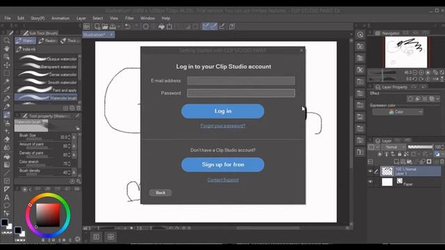
Task: Open the Contact Support link
Action: (x=222, y=180)
